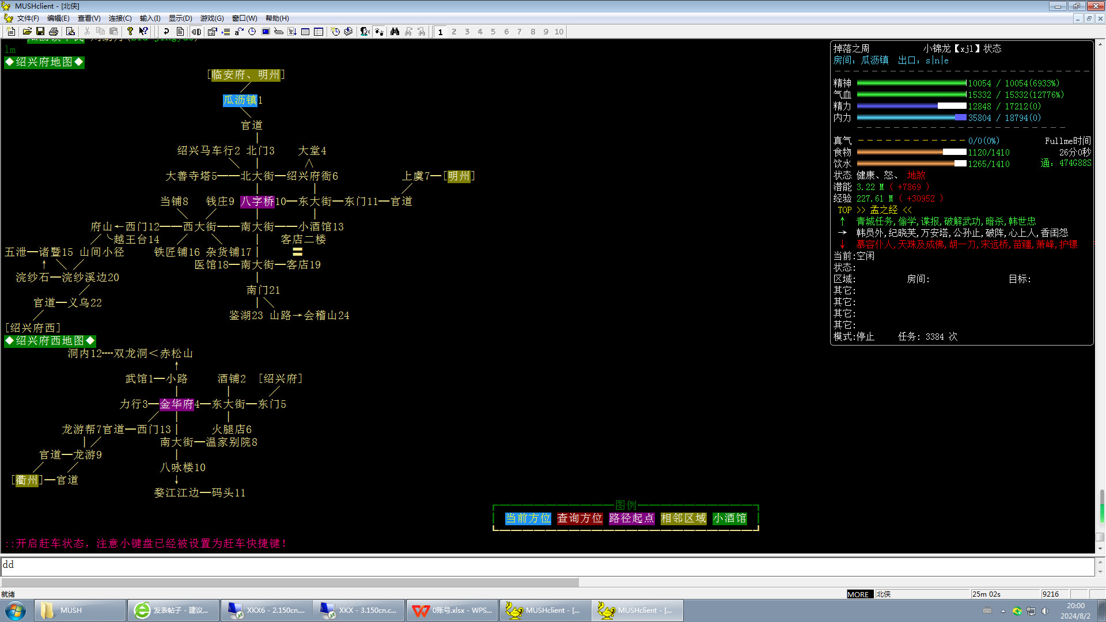
Task: Click the 金华府 highlighted map node
Action: click(177, 404)
